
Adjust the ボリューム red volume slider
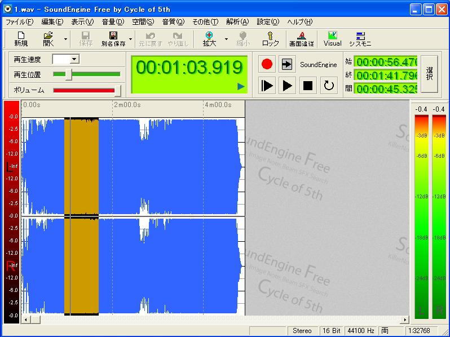[x=87, y=90]
